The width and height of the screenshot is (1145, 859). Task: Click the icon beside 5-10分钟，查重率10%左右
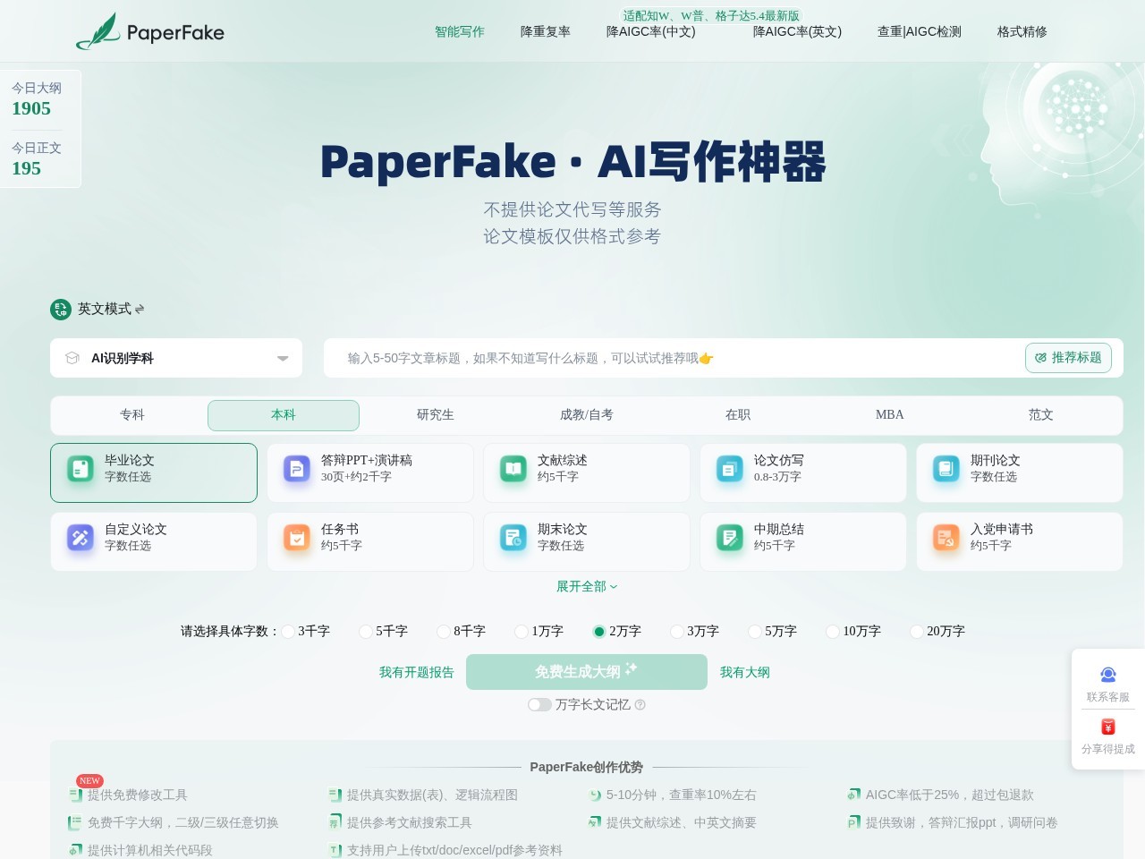(x=595, y=795)
